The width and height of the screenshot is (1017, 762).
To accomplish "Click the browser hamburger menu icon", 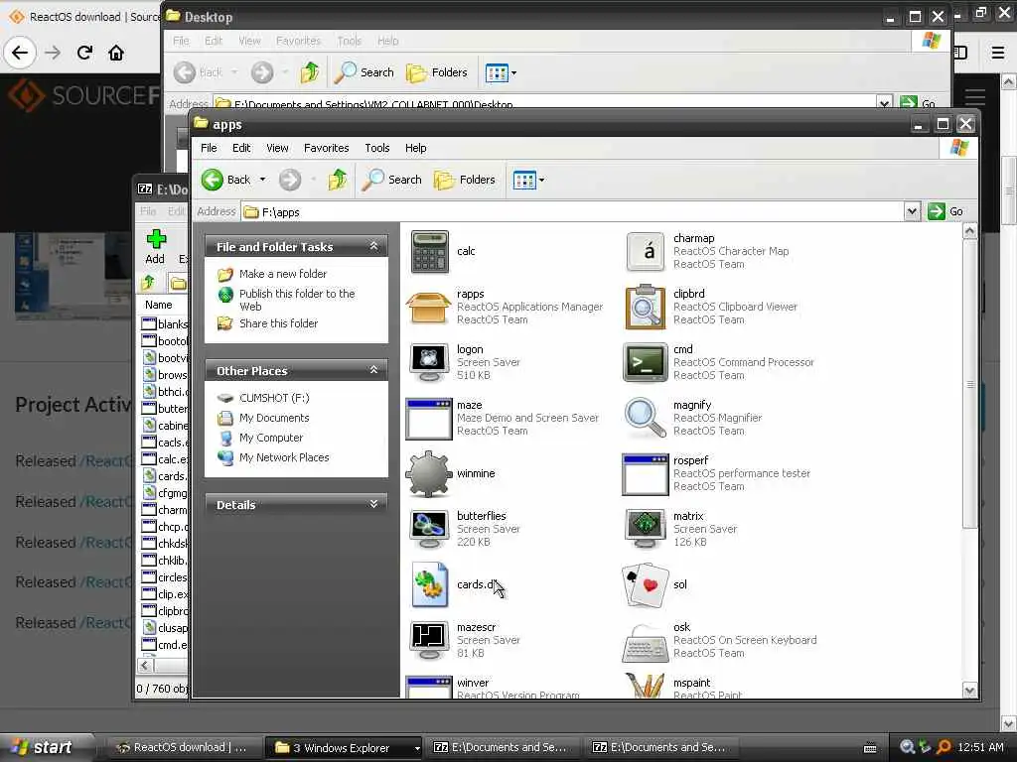I will (998, 53).
